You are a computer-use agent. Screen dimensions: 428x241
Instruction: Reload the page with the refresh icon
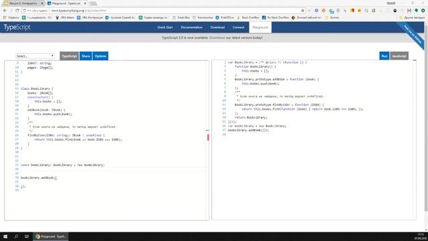pos(17,11)
